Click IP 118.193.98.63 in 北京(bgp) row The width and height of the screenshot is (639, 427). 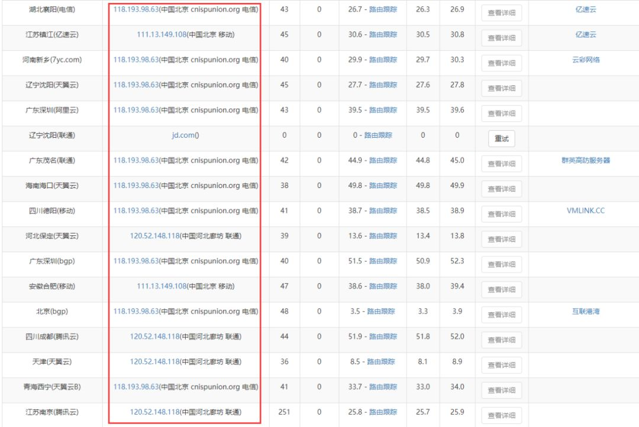[135, 311]
